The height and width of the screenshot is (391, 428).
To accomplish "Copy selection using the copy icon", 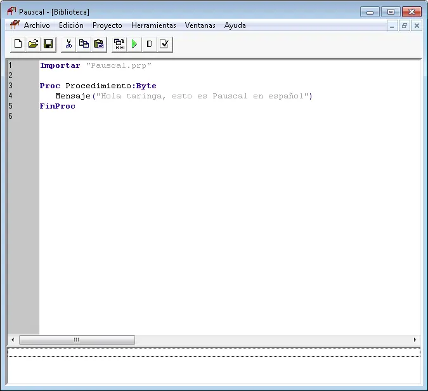I will pyautogui.click(x=84, y=44).
